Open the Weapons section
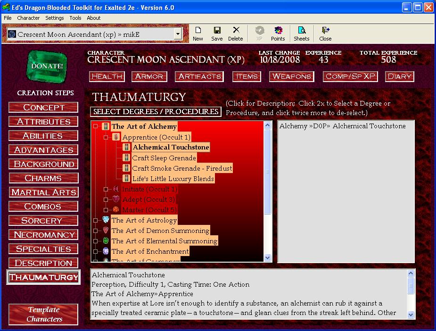 pyautogui.click(x=292, y=76)
